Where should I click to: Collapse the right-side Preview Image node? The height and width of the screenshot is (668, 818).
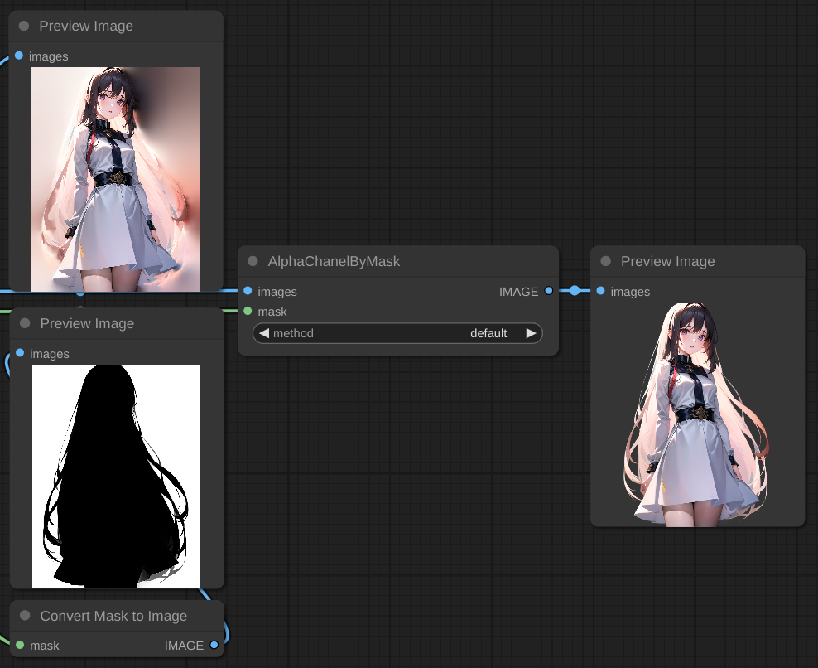pos(605,261)
